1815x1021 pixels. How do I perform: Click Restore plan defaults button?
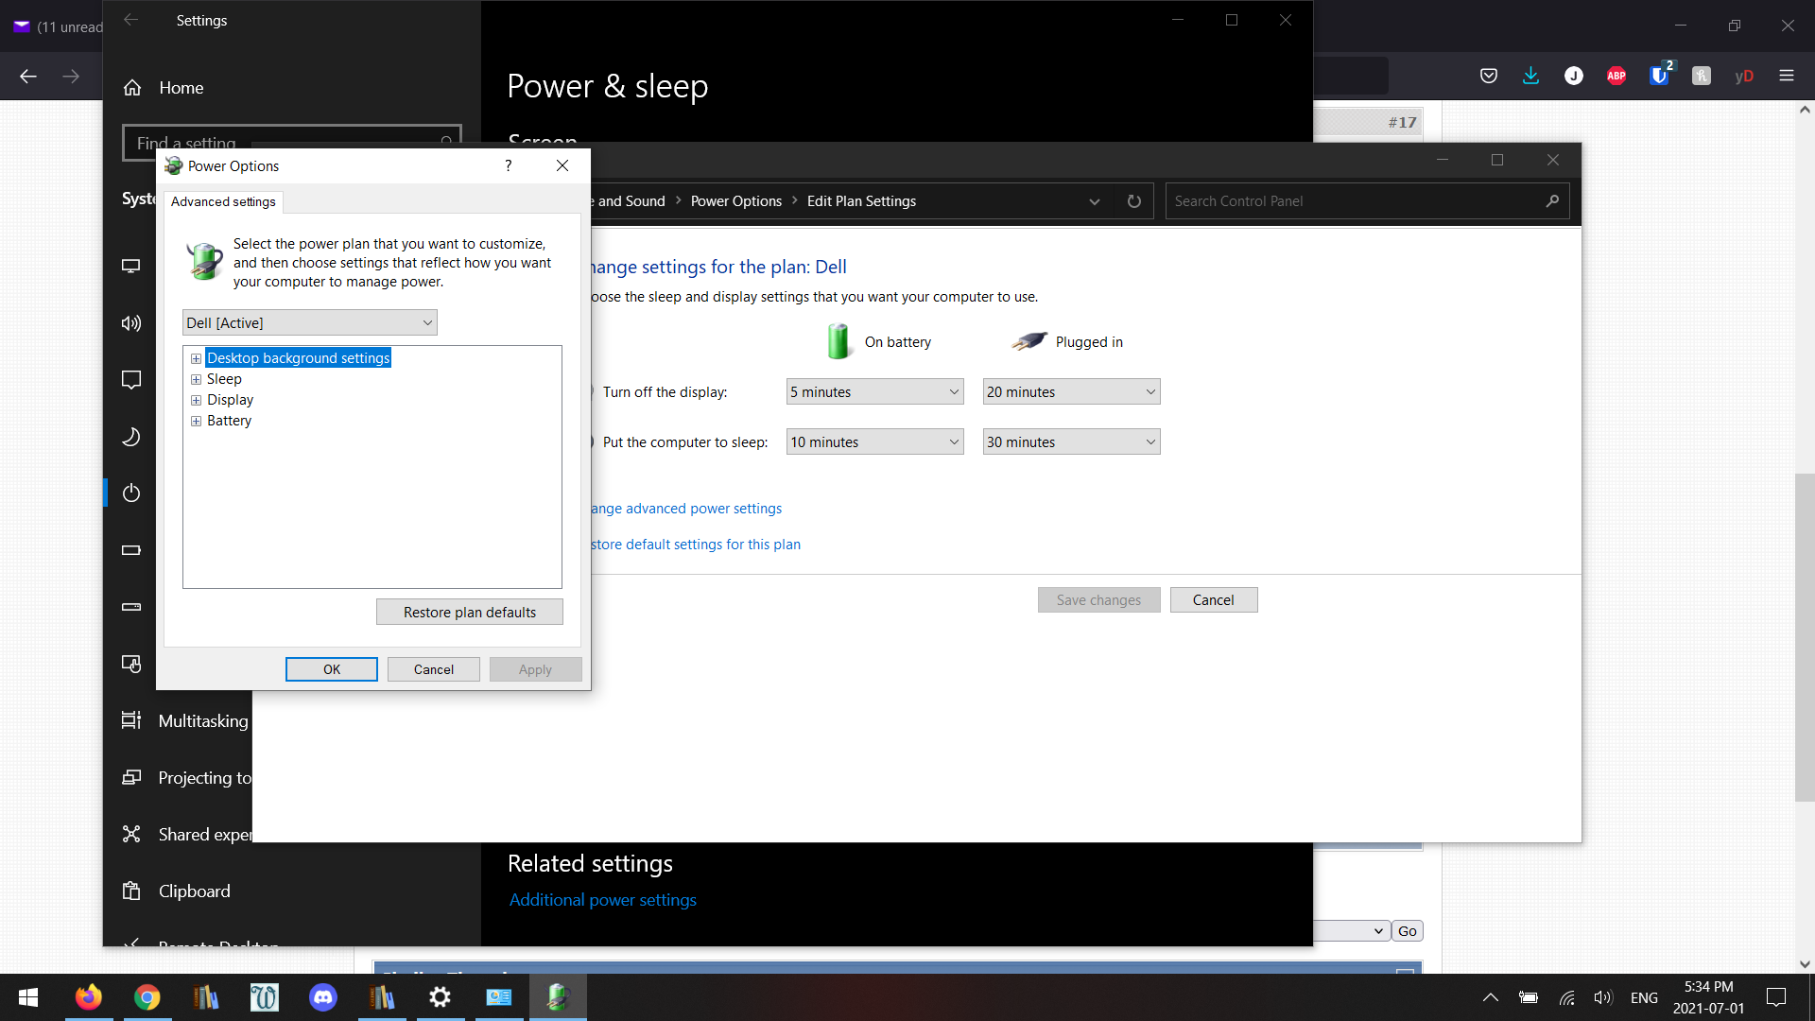click(469, 613)
